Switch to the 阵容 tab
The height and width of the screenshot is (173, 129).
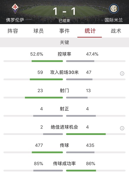[13, 31]
